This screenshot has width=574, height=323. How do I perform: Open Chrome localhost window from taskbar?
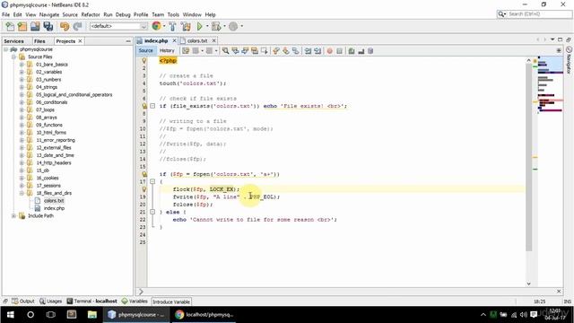(x=204, y=315)
